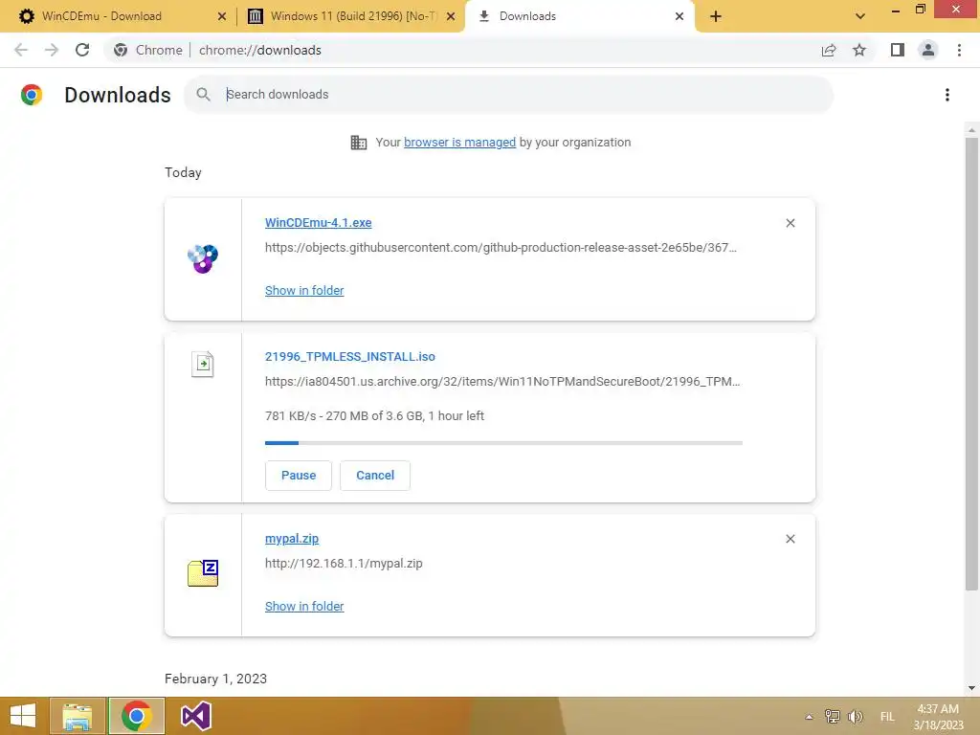
Task: Open the Downloads page more actions menu
Action: [947, 95]
